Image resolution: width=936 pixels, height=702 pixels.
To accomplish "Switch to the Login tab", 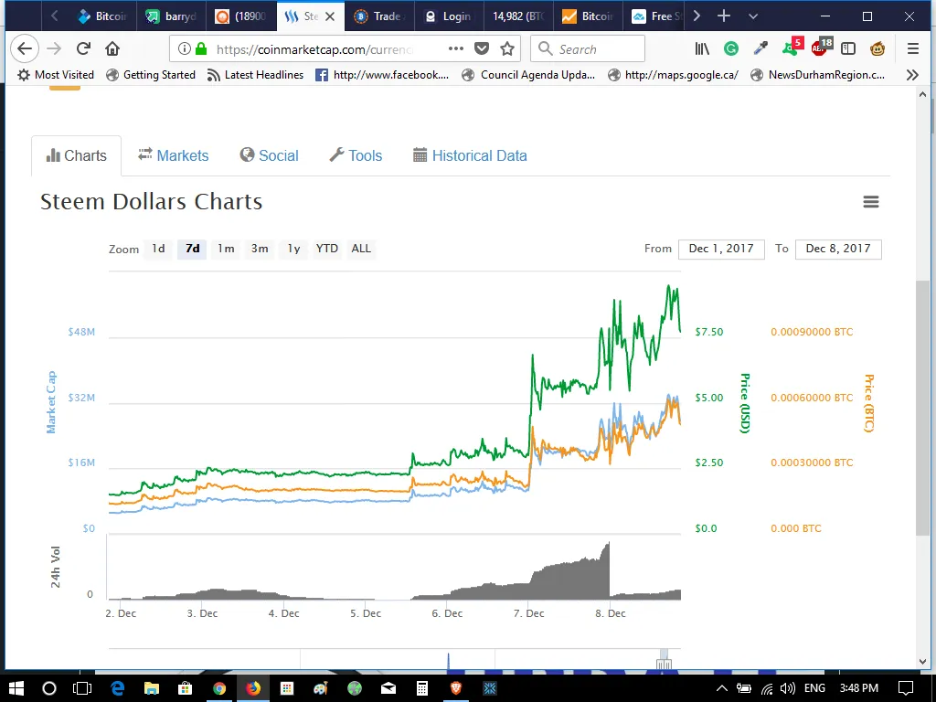I will (449, 16).
